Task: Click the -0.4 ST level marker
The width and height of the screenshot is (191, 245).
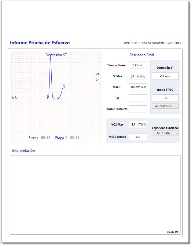Action: 97,79
